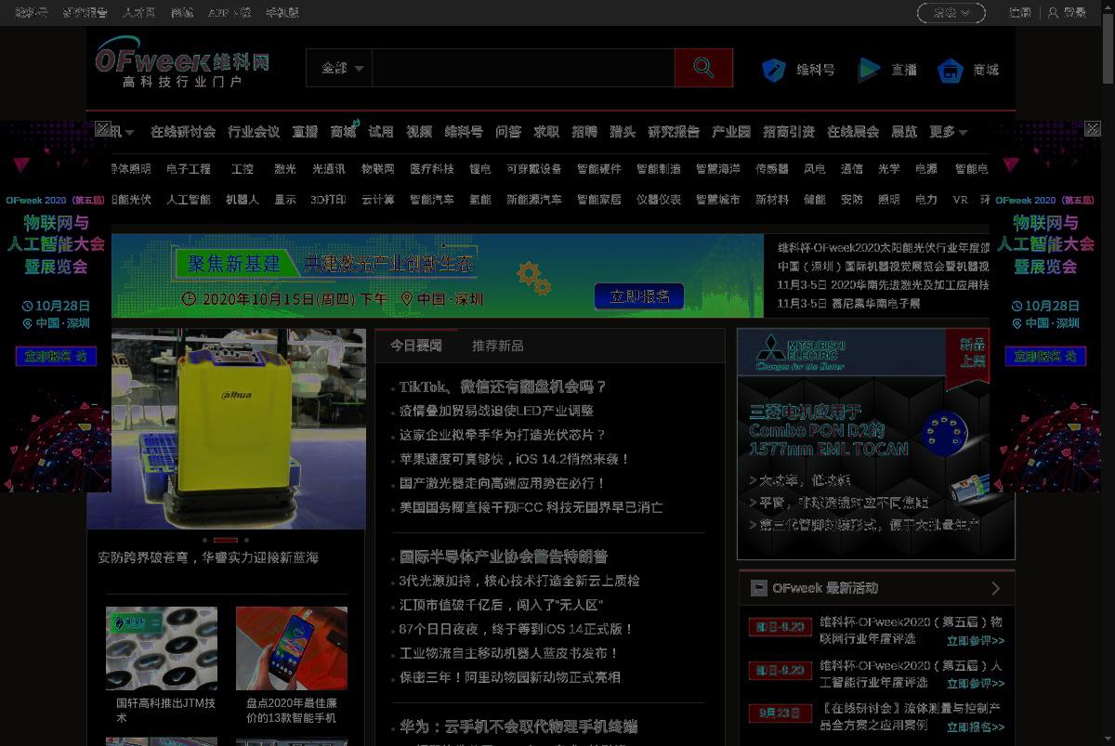Image resolution: width=1115 pixels, height=746 pixels.
Task: Open article about iOS 14.2悄然来袭
Action: click(x=515, y=459)
